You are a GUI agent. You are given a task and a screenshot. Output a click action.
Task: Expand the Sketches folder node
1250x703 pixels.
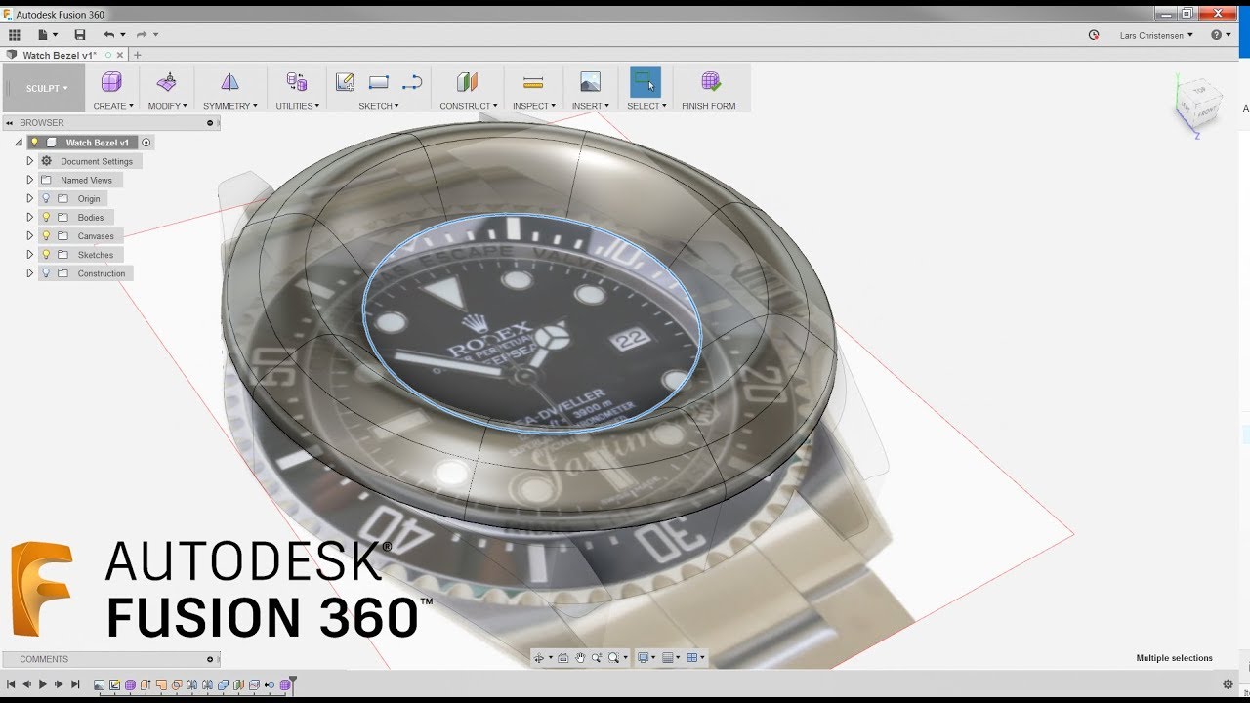(x=30, y=254)
